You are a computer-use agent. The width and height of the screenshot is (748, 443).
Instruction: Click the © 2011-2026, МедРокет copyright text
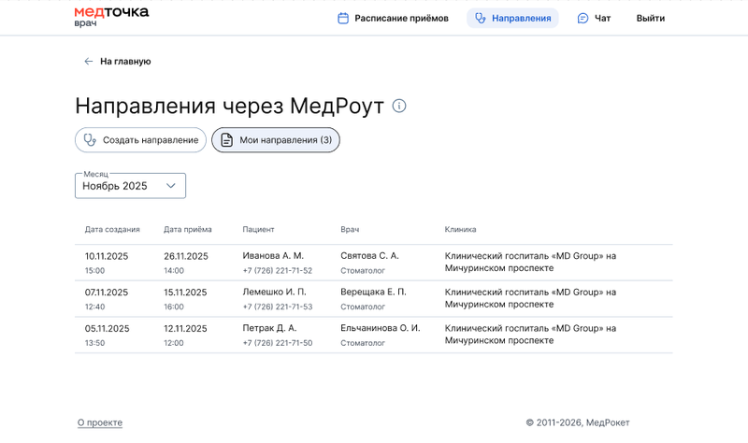[578, 422]
